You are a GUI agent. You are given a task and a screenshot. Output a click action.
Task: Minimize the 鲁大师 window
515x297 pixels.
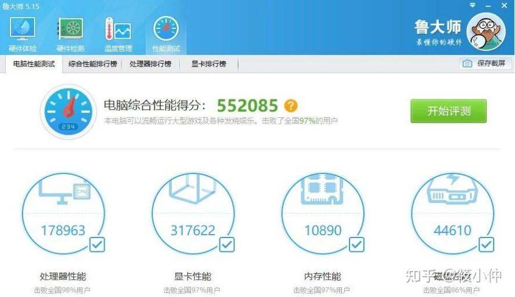[488, 6]
